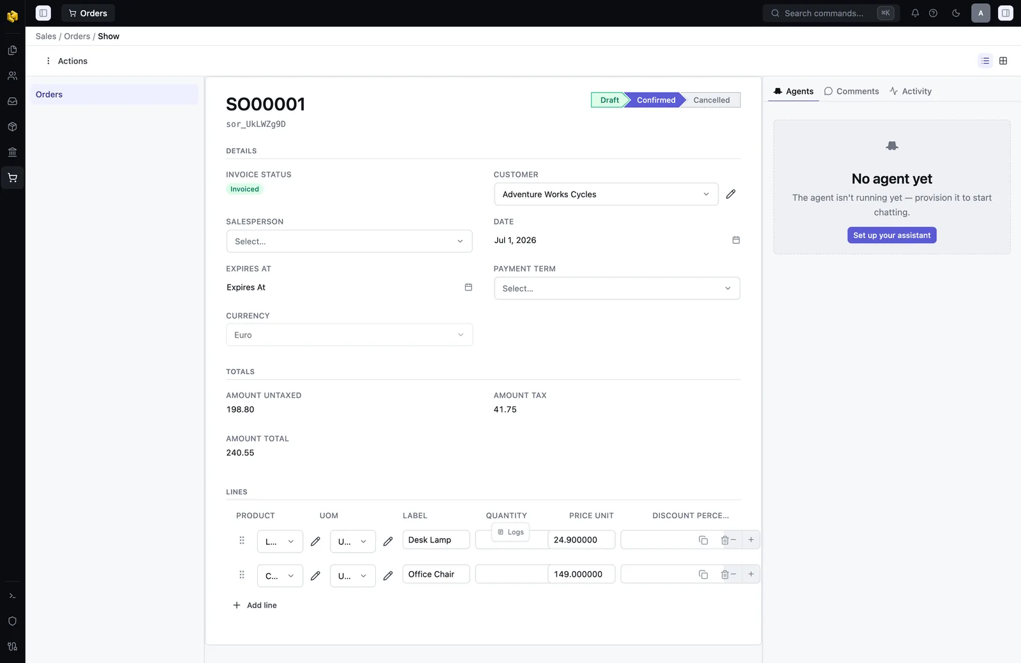Open the user avatar 'A' menu
This screenshot has width=1021, height=663.
[981, 13]
